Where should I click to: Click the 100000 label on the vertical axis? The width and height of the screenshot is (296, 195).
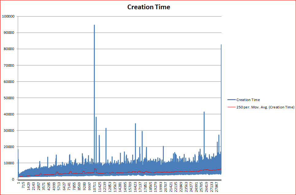[x=8, y=16]
